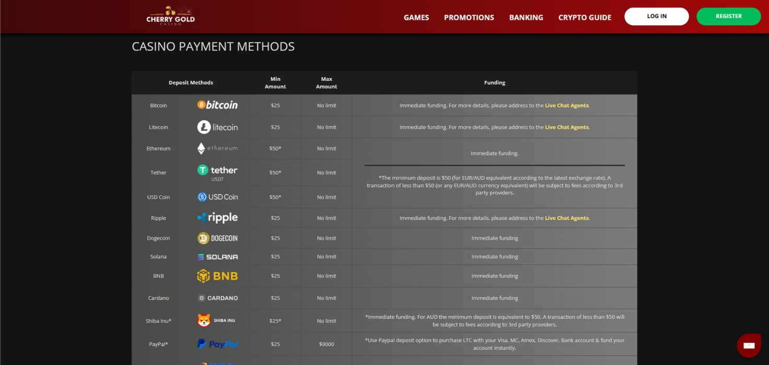This screenshot has height=365, width=769.
Task: Click the Cherry Gold Casino logo
Action: coord(171,16)
